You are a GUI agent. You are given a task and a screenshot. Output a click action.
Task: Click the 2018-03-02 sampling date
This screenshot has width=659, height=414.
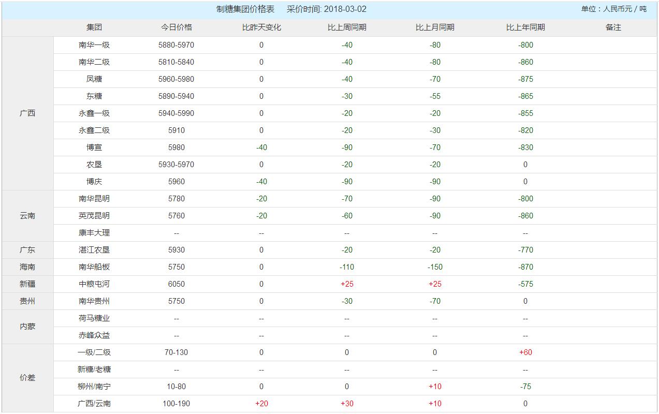tap(345, 9)
